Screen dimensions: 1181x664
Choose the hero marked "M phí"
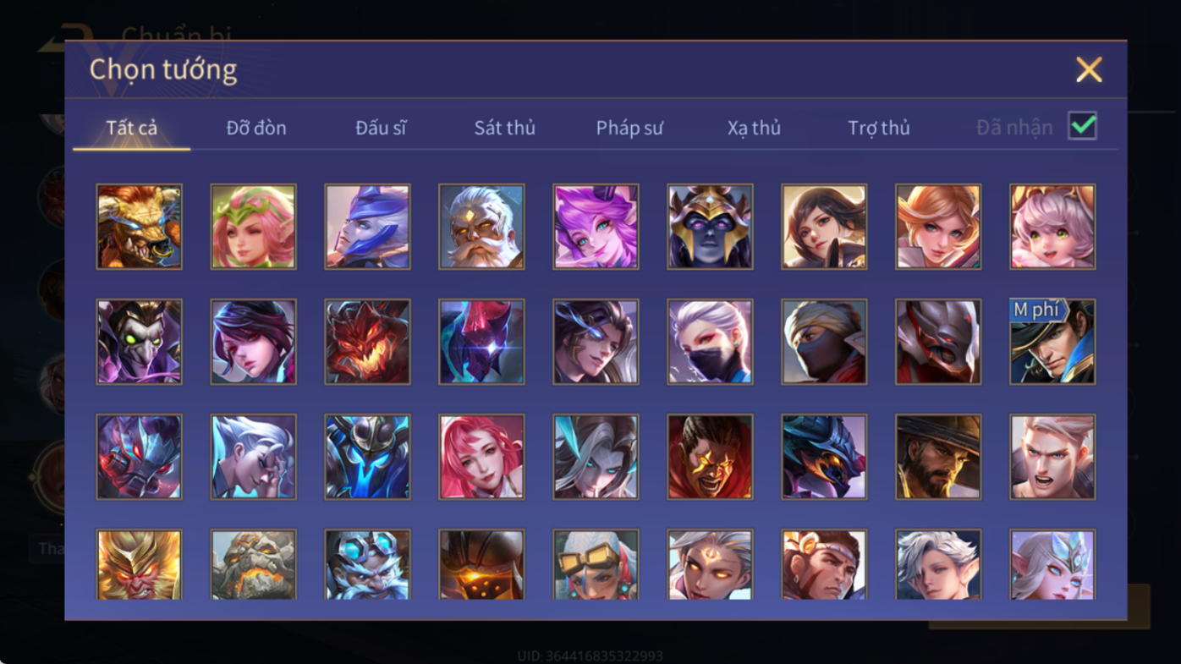point(1052,342)
